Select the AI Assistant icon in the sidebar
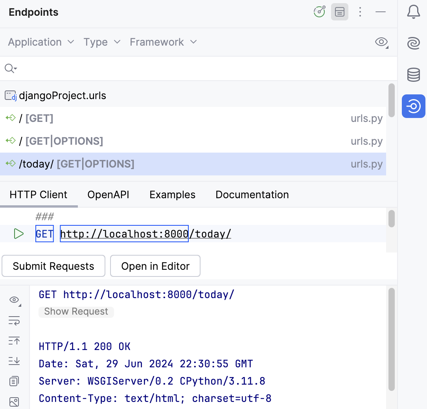The width and height of the screenshot is (427, 409). 413,43
